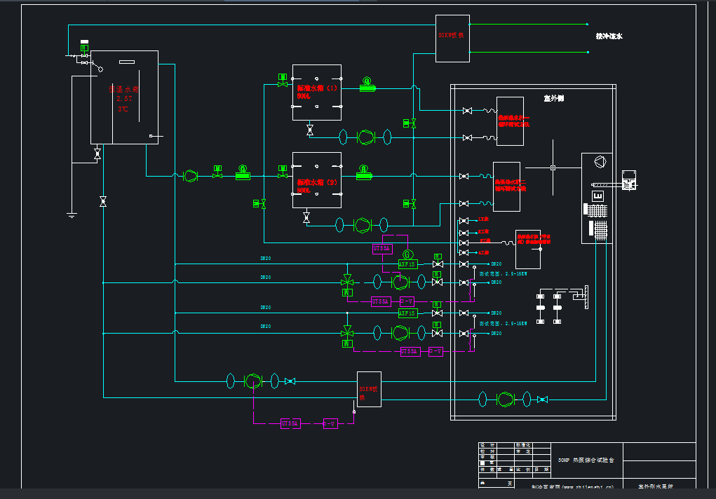
Task: Click the white valve directly under the constant-temperature tank
Action: click(97, 154)
